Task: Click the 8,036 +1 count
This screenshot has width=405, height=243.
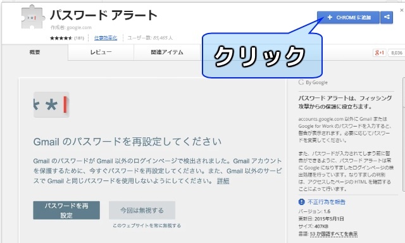Action: click(x=397, y=53)
